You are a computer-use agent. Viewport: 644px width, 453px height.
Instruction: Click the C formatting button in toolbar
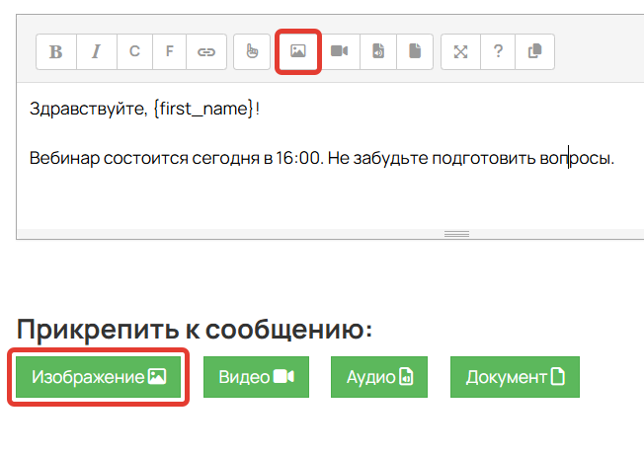tap(134, 51)
